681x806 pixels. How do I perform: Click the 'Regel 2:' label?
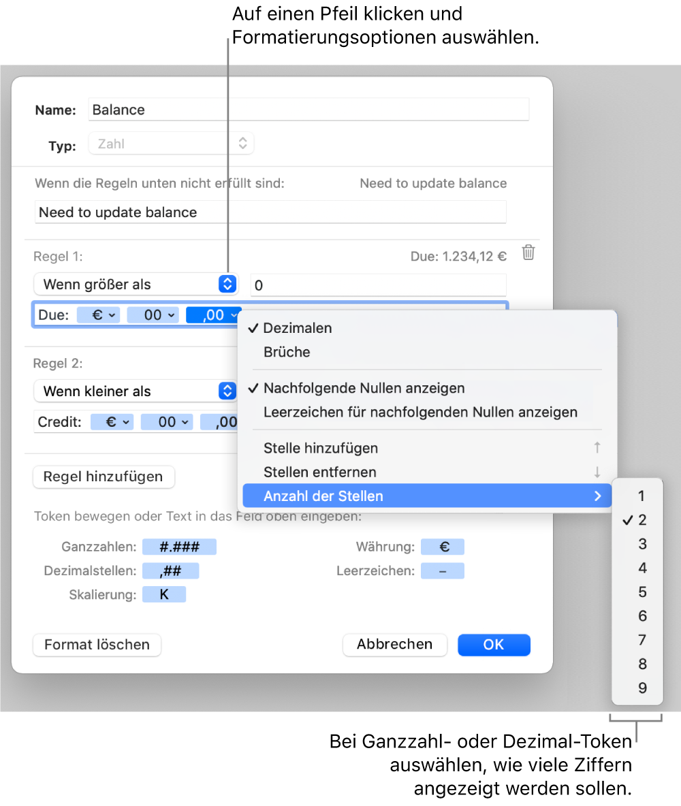(x=58, y=364)
